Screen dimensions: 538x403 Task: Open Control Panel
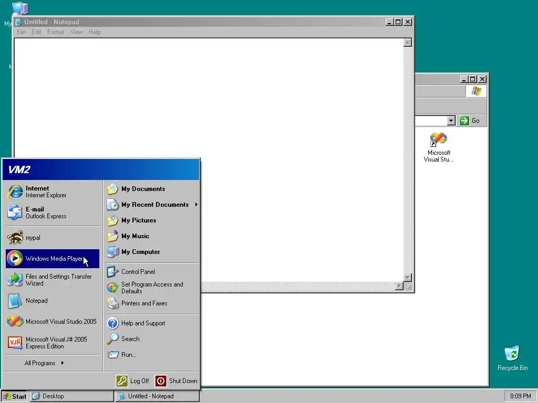(x=152, y=272)
